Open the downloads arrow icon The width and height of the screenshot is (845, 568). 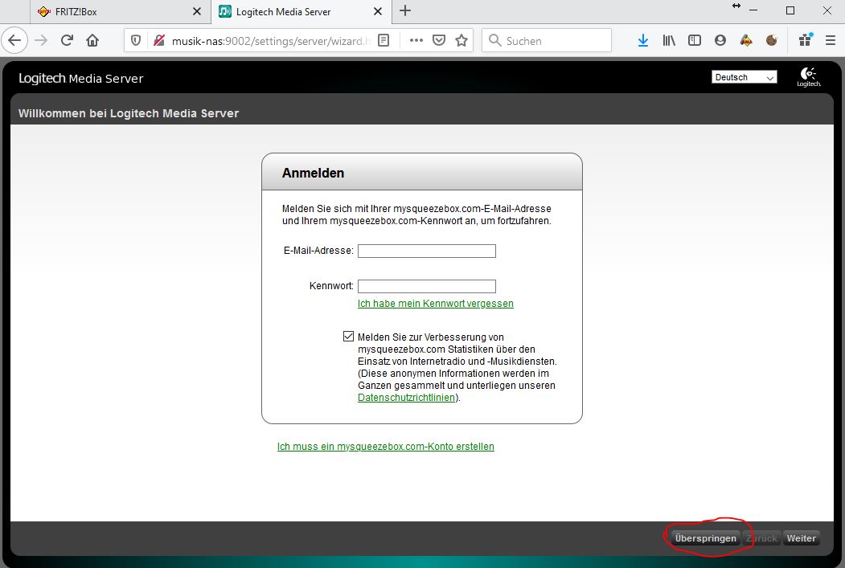point(643,40)
